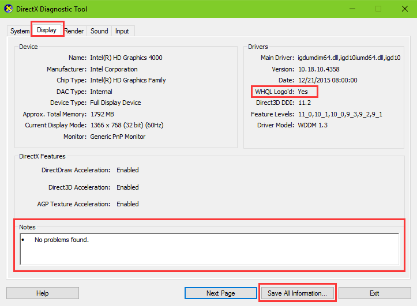
Task: Click chip type 'Intel(R) HD Graphics Family'
Action: tap(128, 80)
